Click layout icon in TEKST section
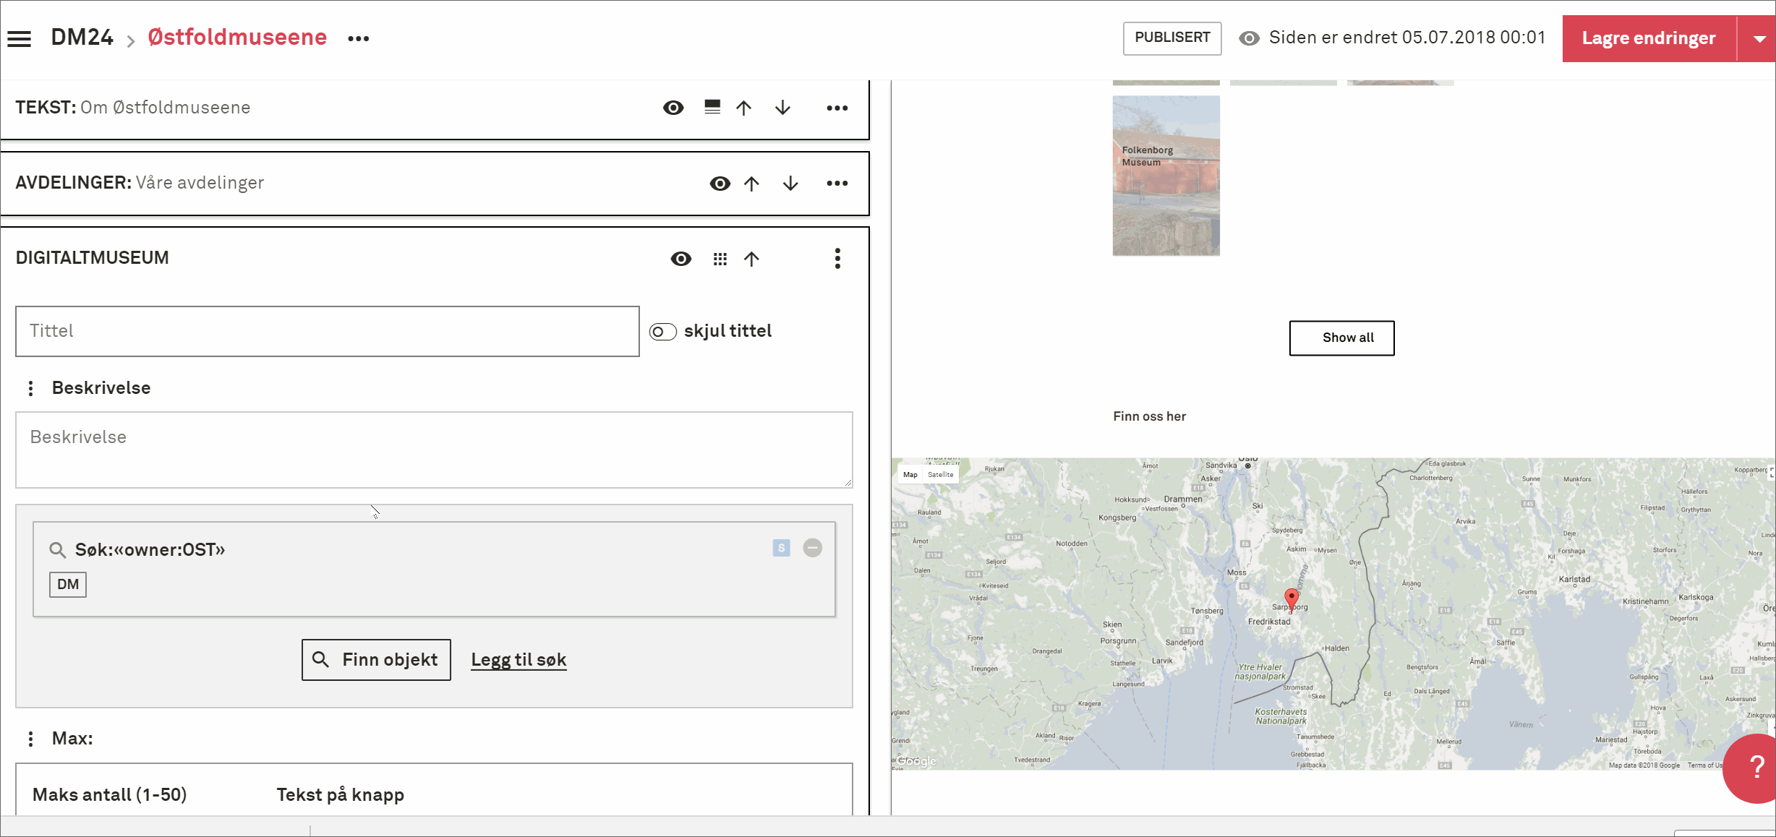The image size is (1776, 837). coord(712,107)
